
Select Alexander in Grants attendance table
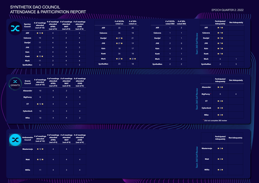[28, 91]
